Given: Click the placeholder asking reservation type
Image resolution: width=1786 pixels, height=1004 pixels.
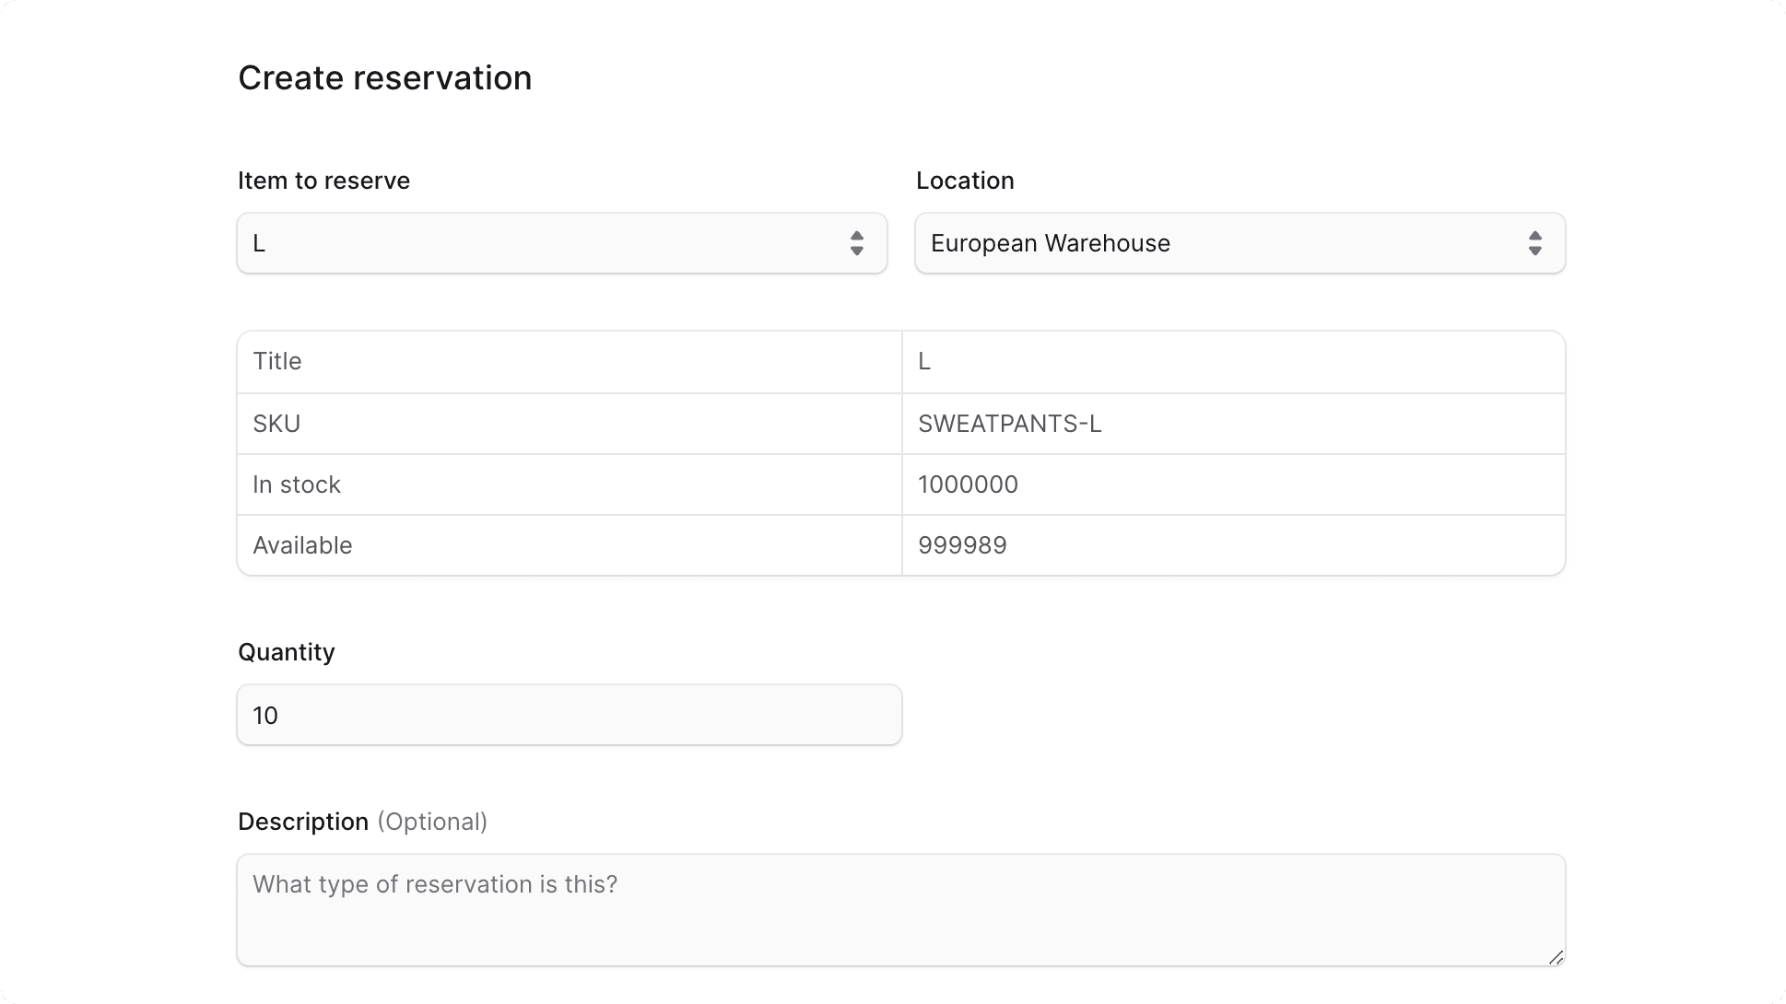Looking at the screenshot, I should (435, 884).
